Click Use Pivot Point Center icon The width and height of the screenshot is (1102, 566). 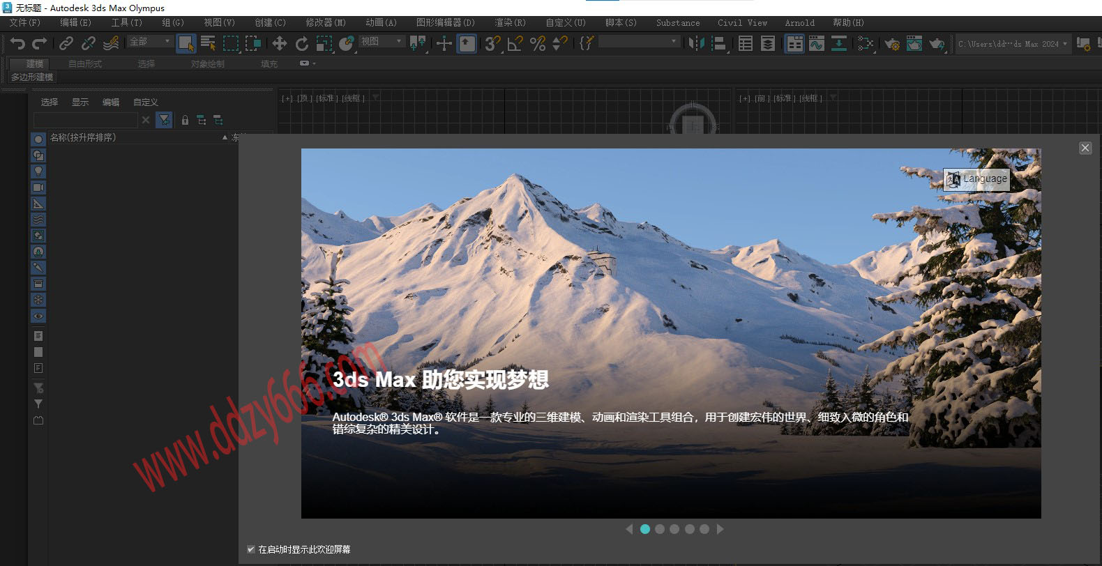click(x=417, y=43)
